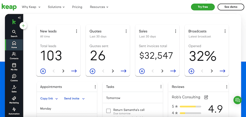The width and height of the screenshot is (246, 117).
Task: Click the Try free button
Action: tap(203, 7)
